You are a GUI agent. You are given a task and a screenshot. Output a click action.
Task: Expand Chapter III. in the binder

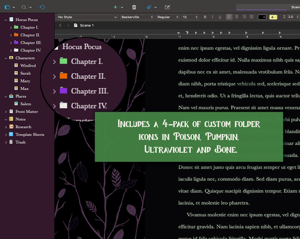point(11,43)
